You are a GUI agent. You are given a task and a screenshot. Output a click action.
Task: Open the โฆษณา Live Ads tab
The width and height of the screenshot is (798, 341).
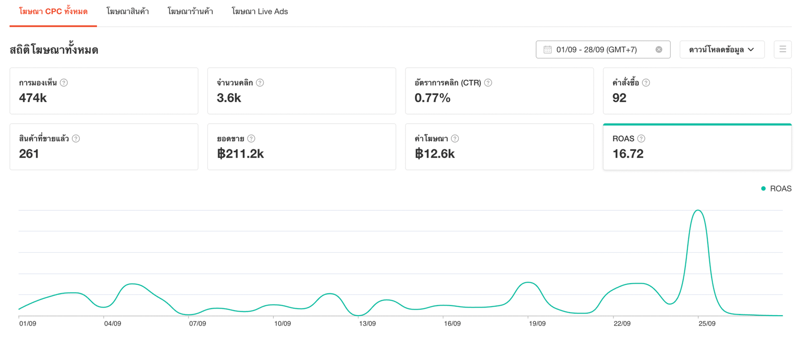click(x=259, y=11)
